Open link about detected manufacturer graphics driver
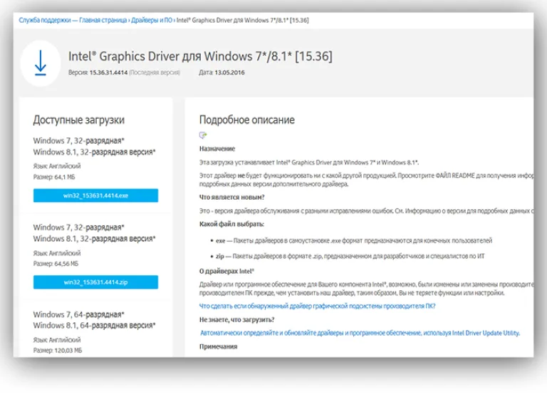Image resolution: width=547 pixels, height=394 pixels. click(317, 306)
